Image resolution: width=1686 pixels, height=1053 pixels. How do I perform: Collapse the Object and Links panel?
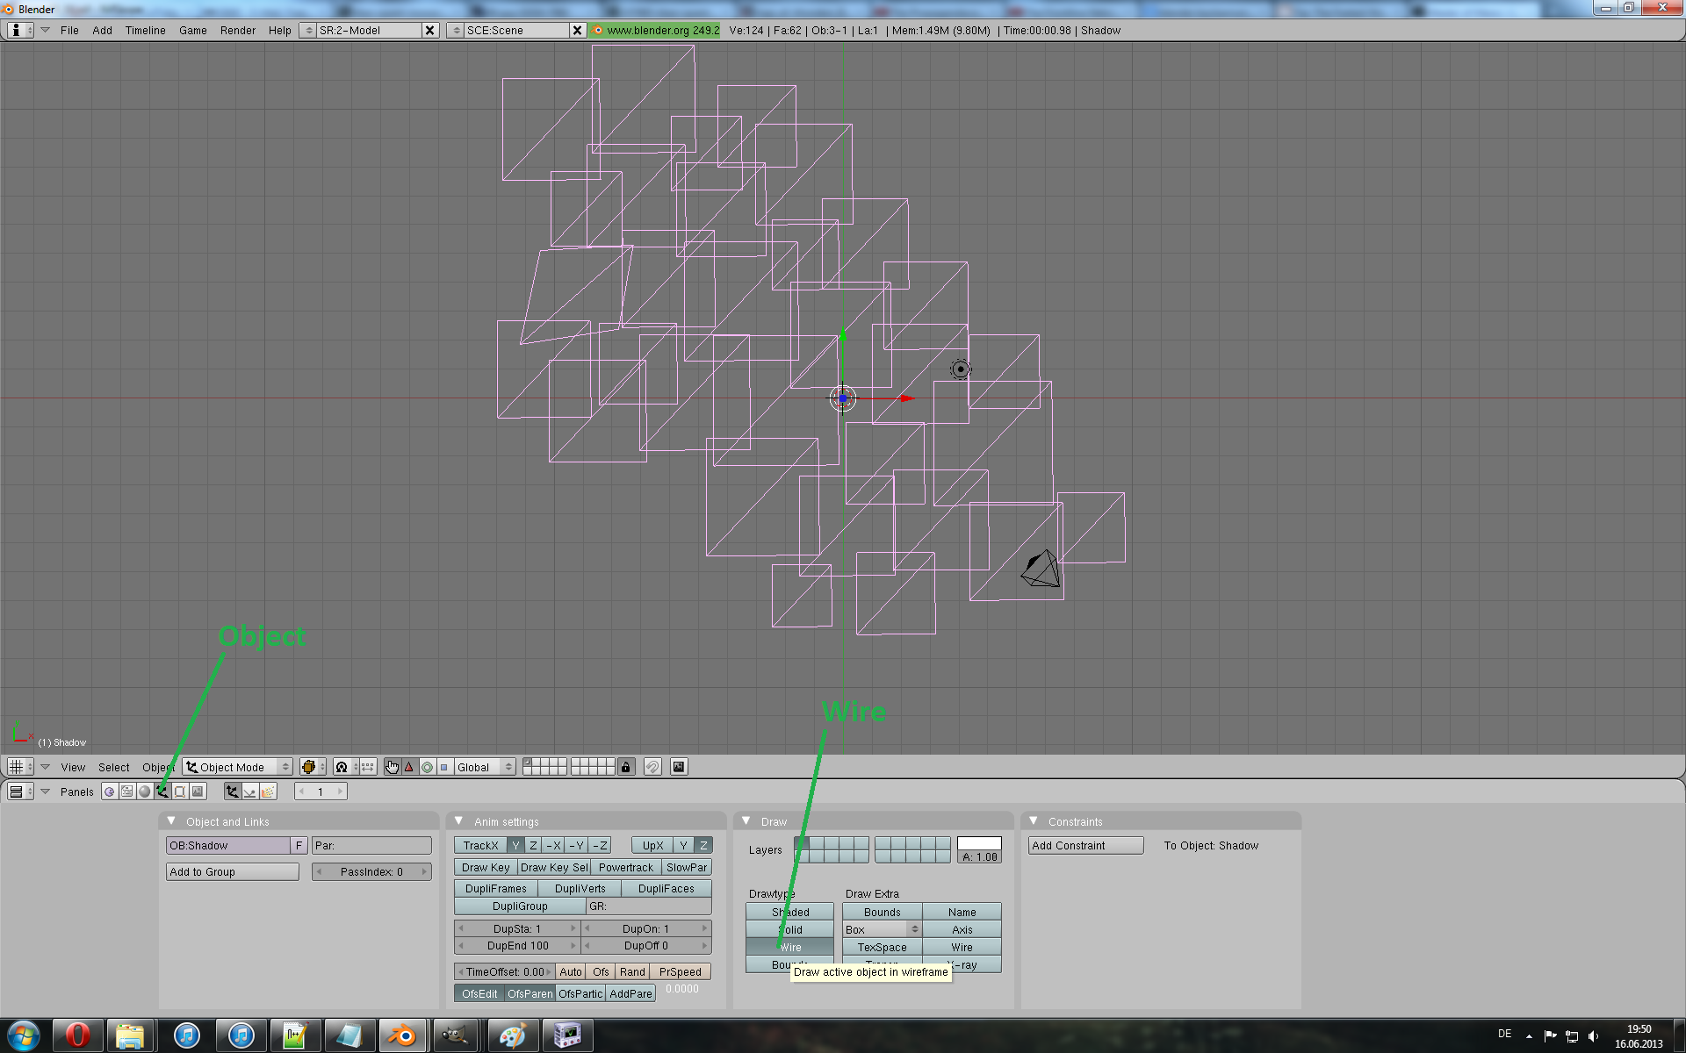[171, 821]
